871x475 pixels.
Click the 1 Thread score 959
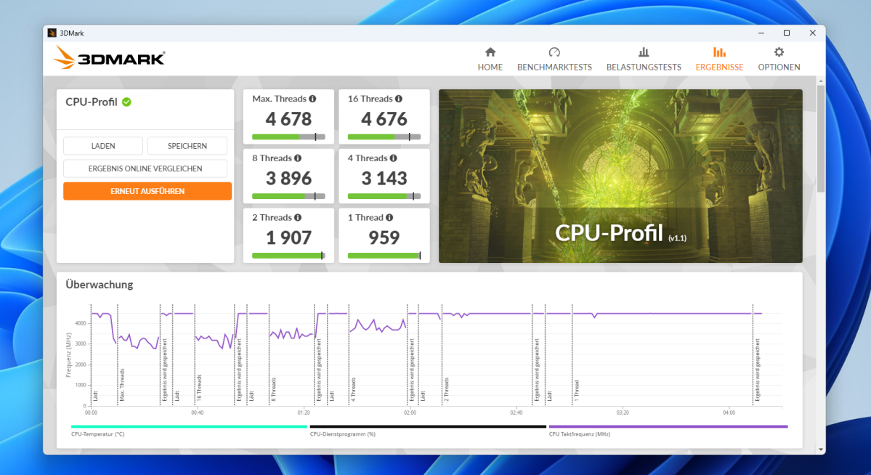384,238
